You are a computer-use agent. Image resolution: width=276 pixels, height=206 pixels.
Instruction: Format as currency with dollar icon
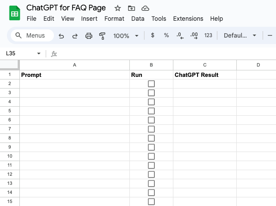pyautogui.click(x=153, y=35)
